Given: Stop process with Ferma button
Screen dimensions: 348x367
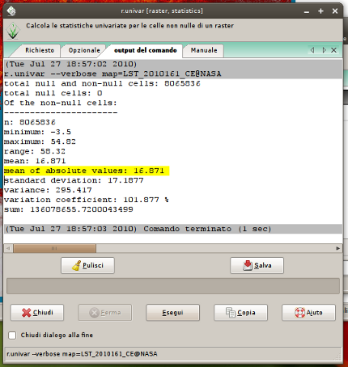Looking at the screenshot, I should click(105, 313).
